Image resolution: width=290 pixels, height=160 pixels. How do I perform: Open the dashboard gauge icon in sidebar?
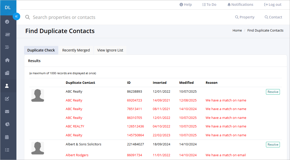(7, 22)
